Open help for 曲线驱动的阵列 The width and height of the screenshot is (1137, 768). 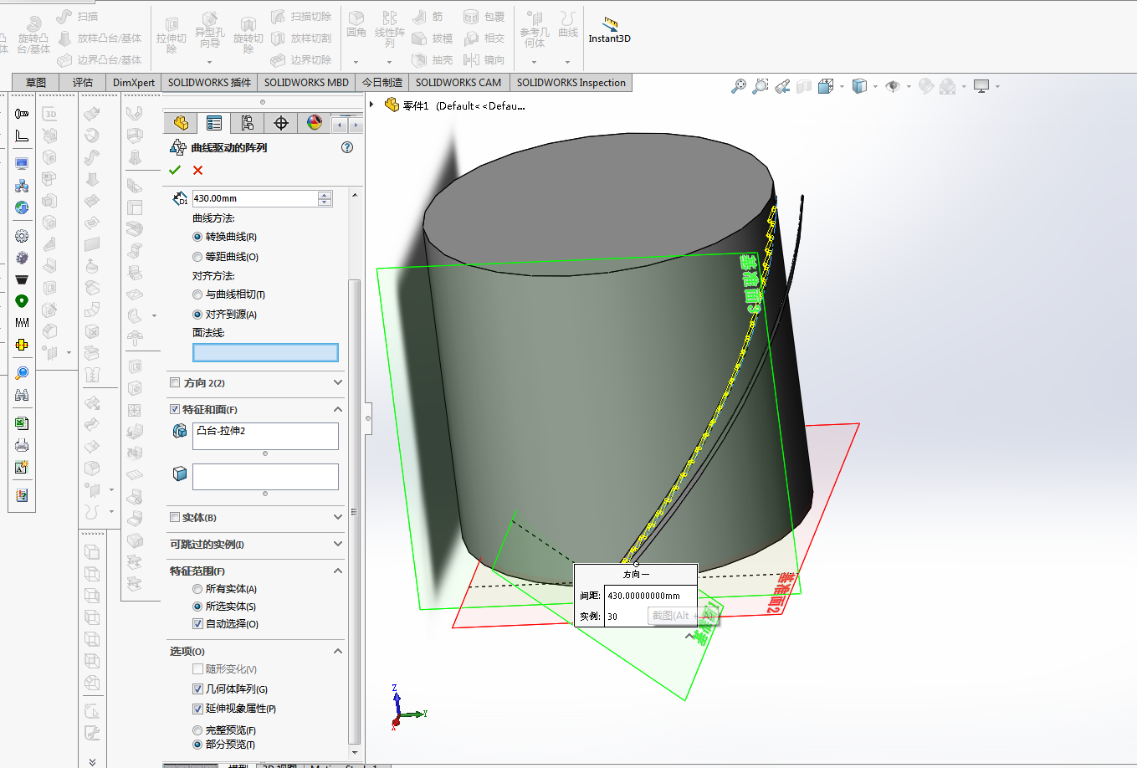347,147
